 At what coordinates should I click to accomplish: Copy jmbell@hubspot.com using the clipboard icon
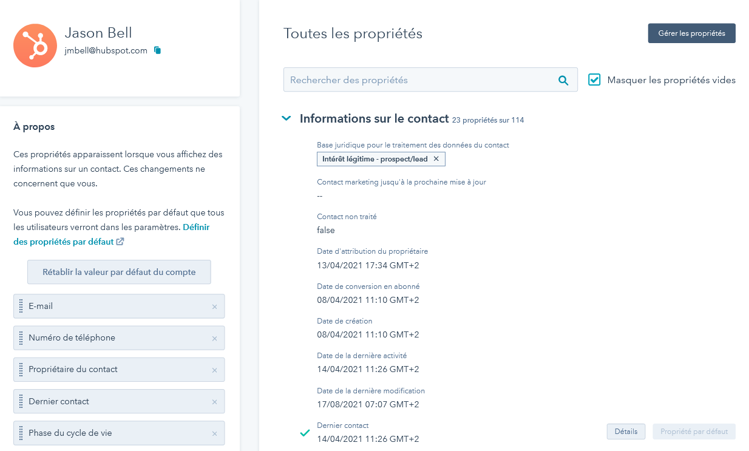157,50
